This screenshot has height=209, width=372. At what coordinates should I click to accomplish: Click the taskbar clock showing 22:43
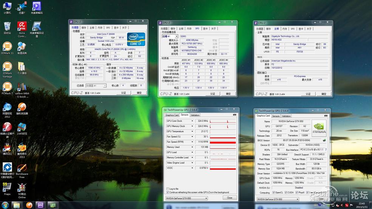(362, 205)
